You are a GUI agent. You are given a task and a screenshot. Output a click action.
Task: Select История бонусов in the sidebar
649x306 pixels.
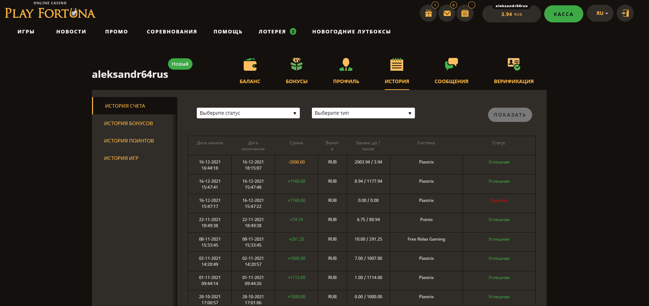(x=129, y=123)
